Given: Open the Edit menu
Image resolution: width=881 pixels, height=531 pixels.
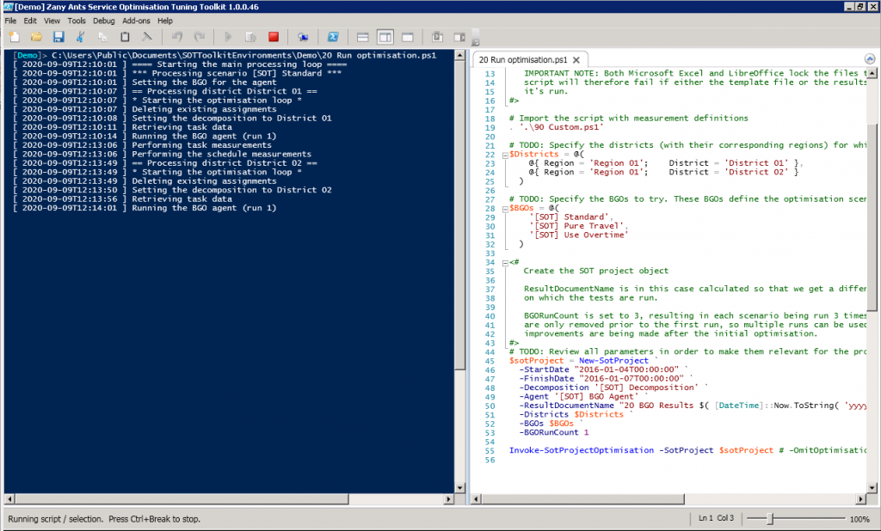Looking at the screenshot, I should [30, 21].
